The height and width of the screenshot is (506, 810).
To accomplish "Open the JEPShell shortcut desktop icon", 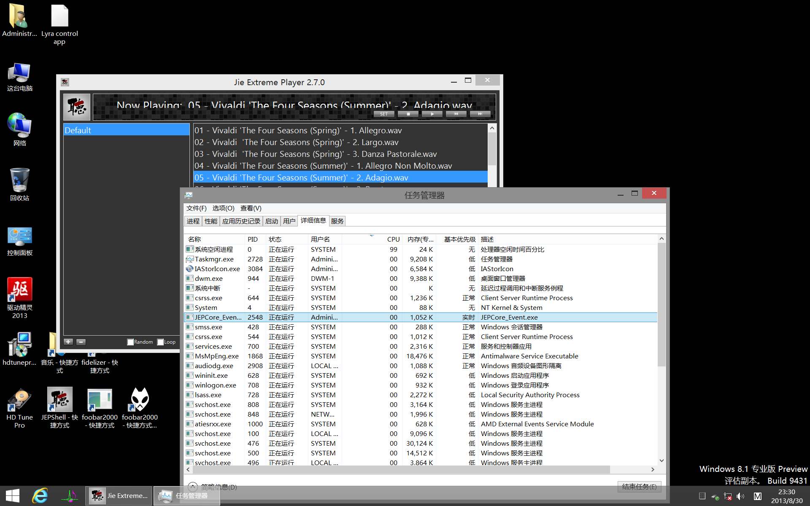I will [59, 408].
